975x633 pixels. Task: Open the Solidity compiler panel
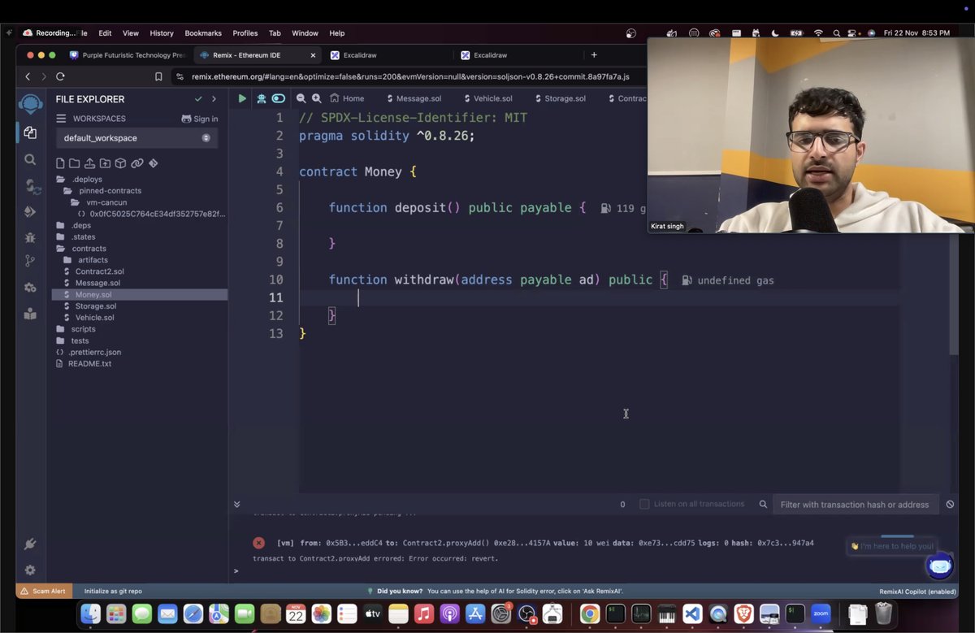point(30,187)
